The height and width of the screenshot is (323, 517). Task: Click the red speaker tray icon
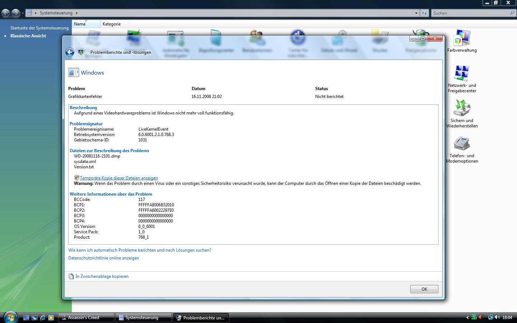pyautogui.click(x=481, y=317)
